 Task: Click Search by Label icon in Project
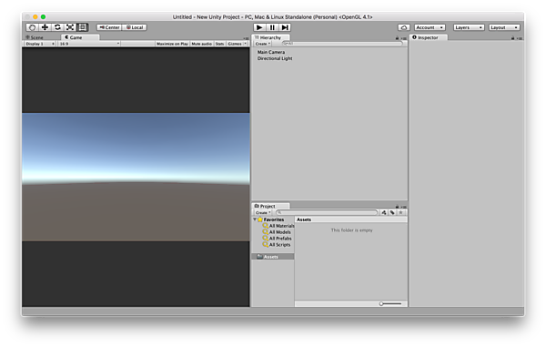click(x=392, y=212)
